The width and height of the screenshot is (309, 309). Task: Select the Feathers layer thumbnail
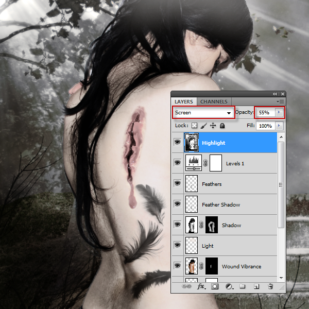pos(192,184)
